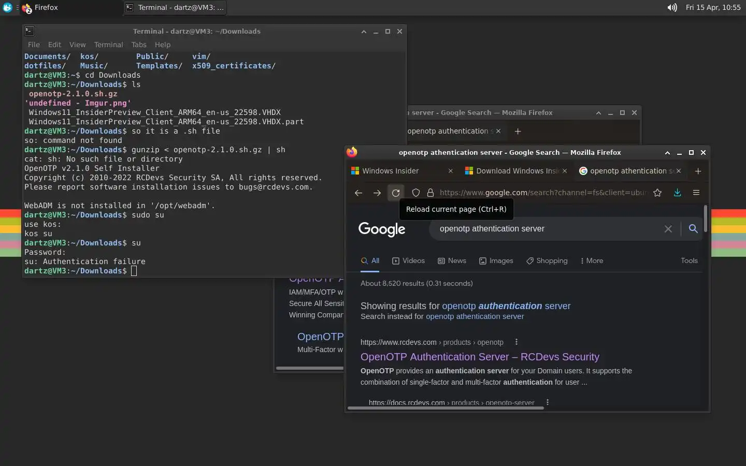The image size is (746, 466).
Task: Open the Firefox downloads panel
Action: (677, 193)
